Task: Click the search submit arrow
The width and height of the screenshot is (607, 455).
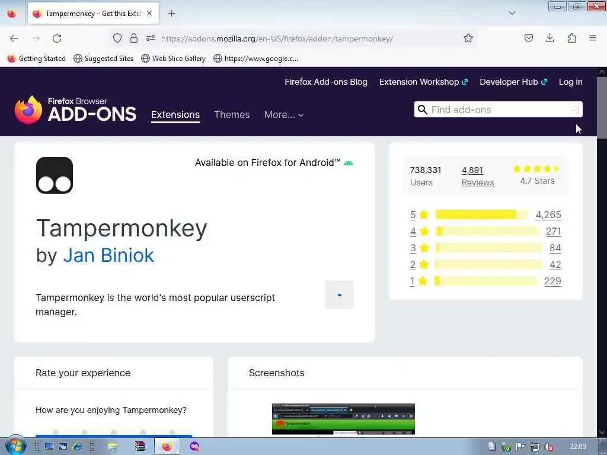Action: pyautogui.click(x=575, y=110)
